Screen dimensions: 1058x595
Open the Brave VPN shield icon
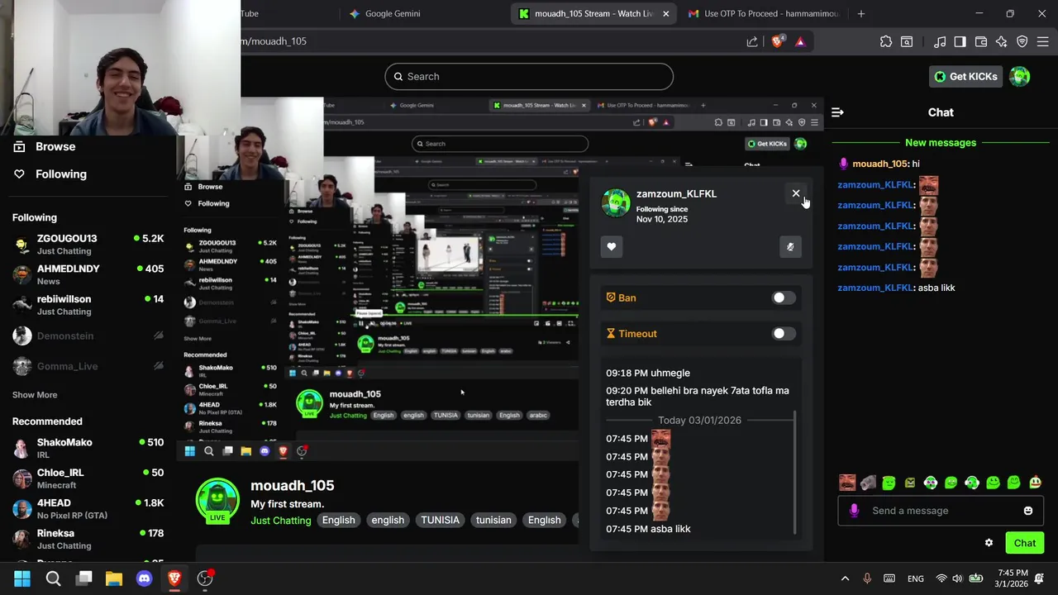(x=1022, y=41)
